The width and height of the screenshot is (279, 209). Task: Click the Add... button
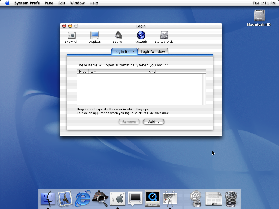[154, 122]
